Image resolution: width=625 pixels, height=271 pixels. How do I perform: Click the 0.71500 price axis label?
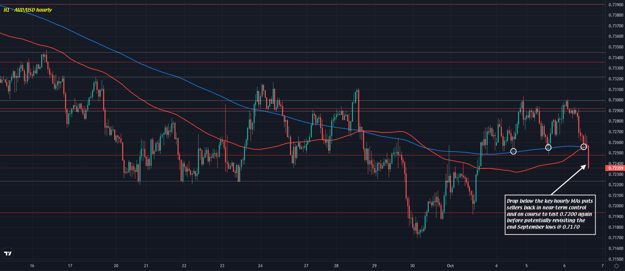(x=616, y=259)
